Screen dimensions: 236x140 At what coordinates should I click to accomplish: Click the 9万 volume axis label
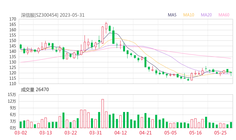pyautogui.click(x=13, y=108)
